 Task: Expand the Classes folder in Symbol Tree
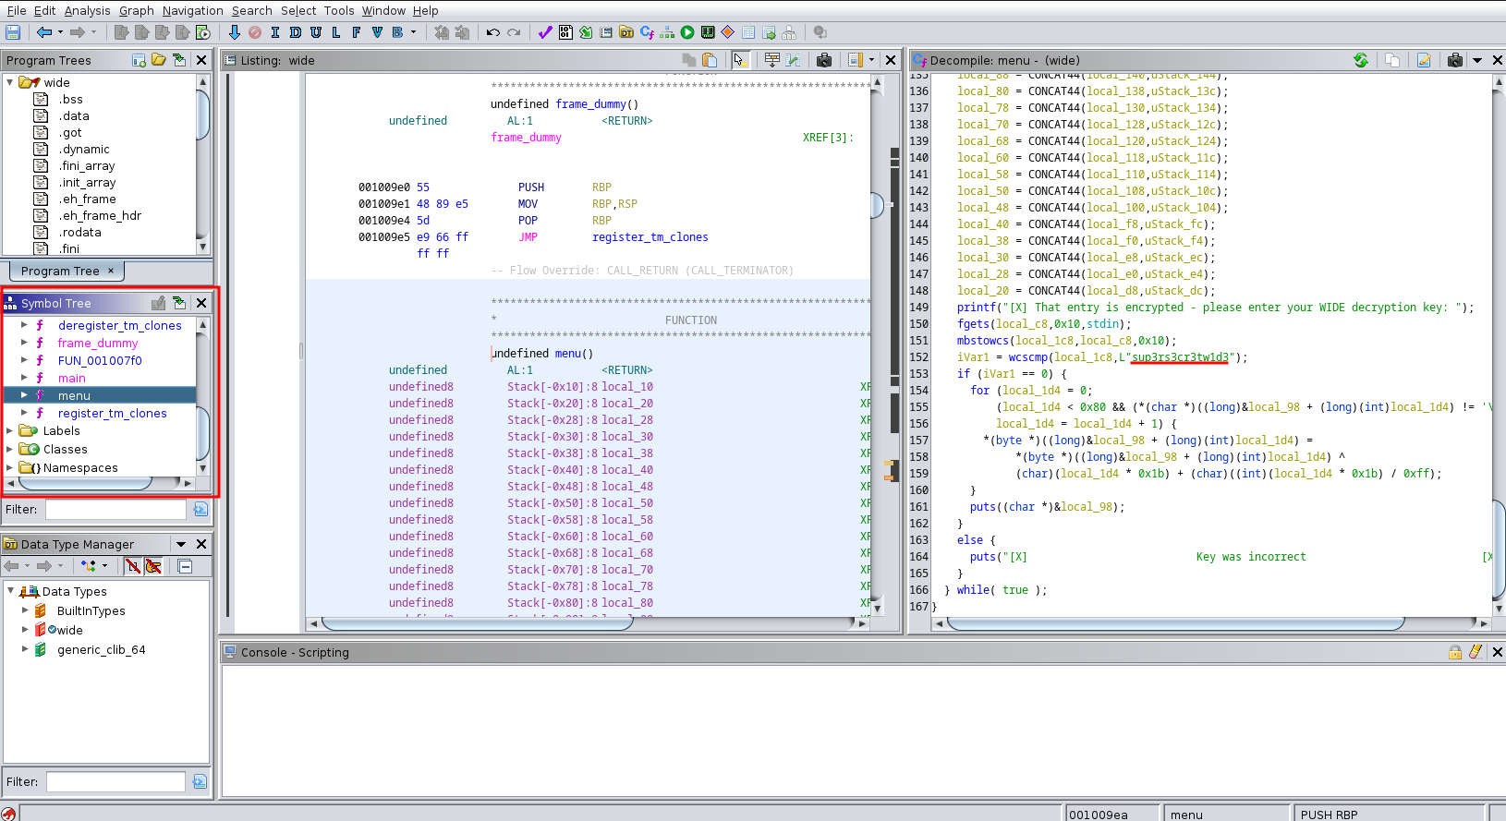click(x=10, y=449)
